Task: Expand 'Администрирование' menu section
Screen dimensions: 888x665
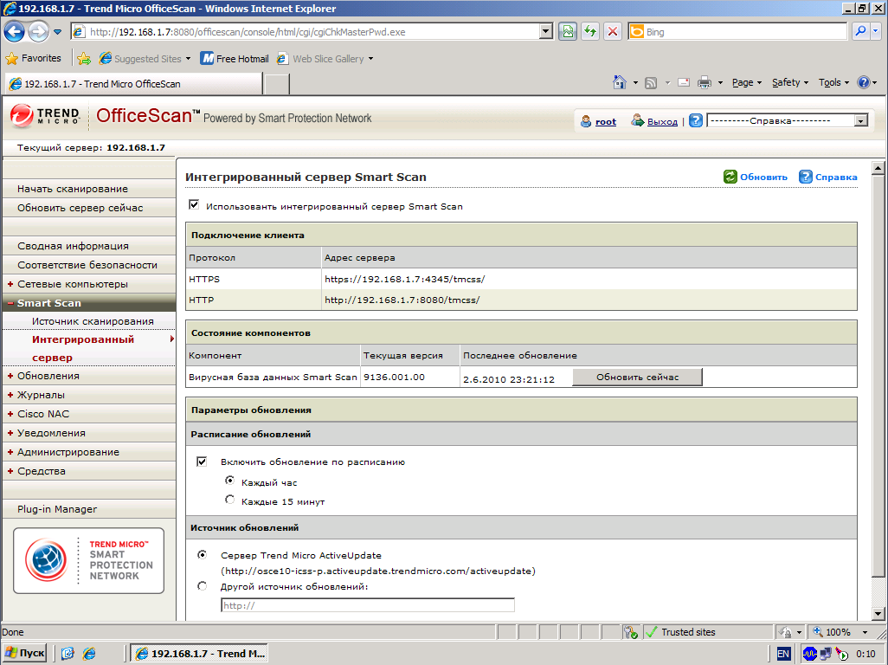Action: 10,452
